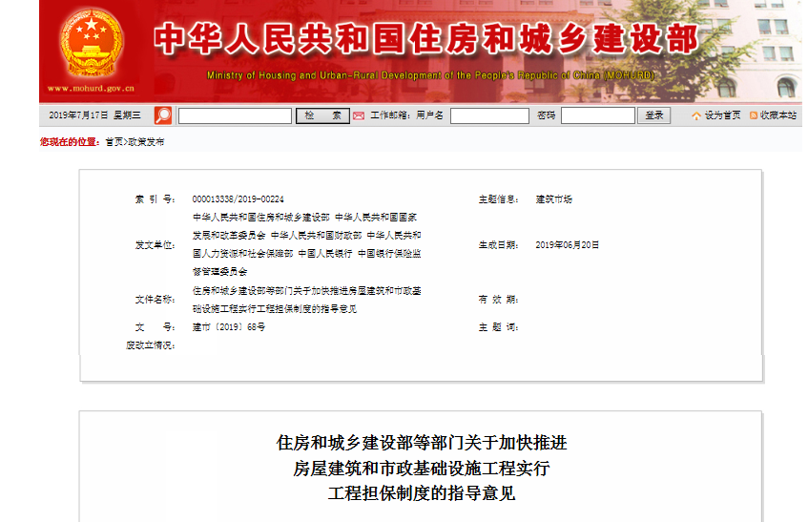Click the 设为首页 link

722,115
